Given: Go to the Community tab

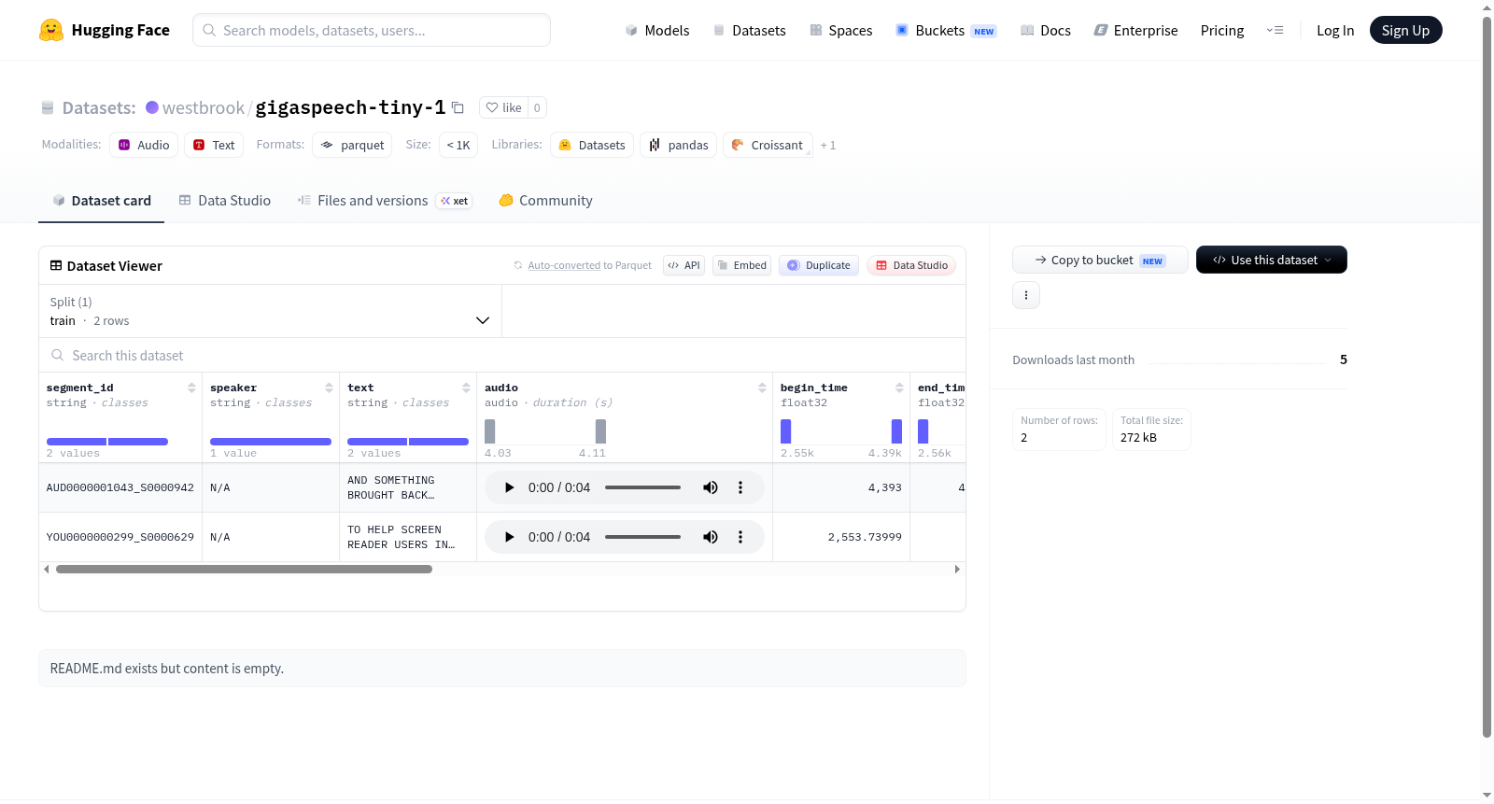Looking at the screenshot, I should [545, 200].
